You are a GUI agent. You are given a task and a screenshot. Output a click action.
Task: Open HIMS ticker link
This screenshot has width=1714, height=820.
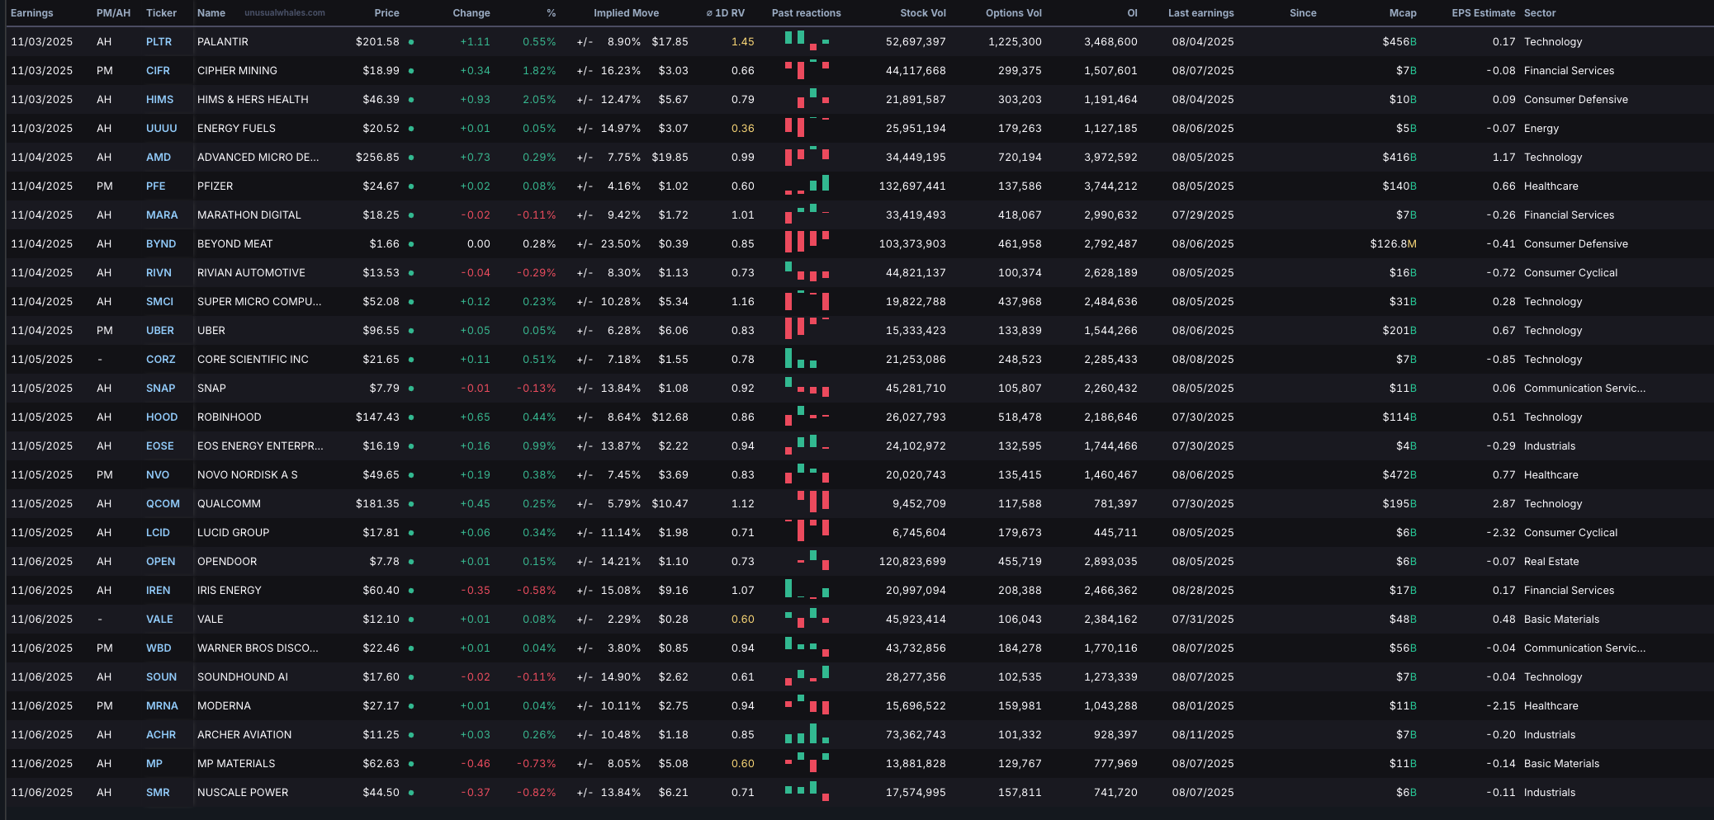160,100
